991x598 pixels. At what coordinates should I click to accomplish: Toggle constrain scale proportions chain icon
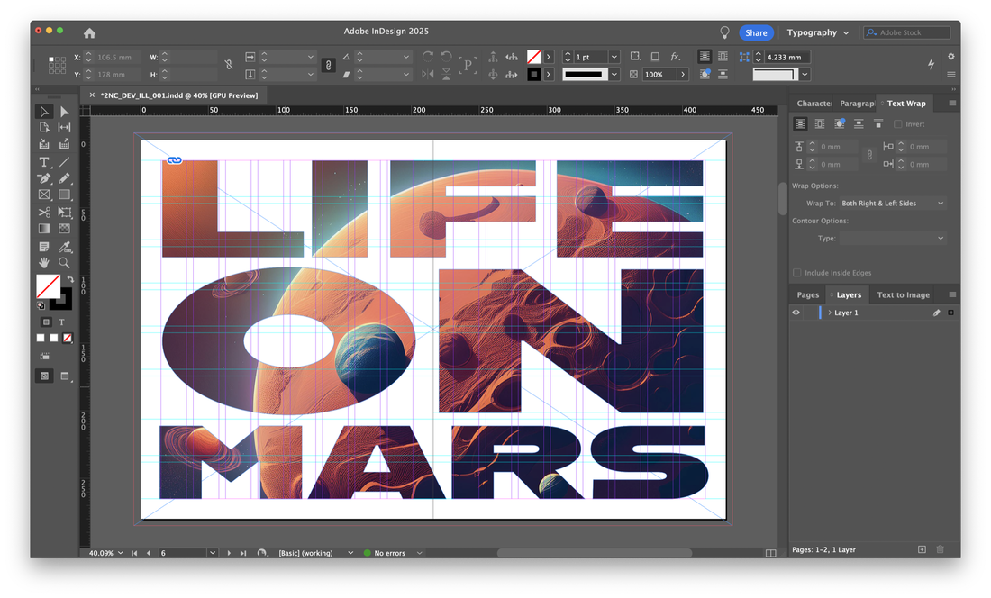click(328, 66)
